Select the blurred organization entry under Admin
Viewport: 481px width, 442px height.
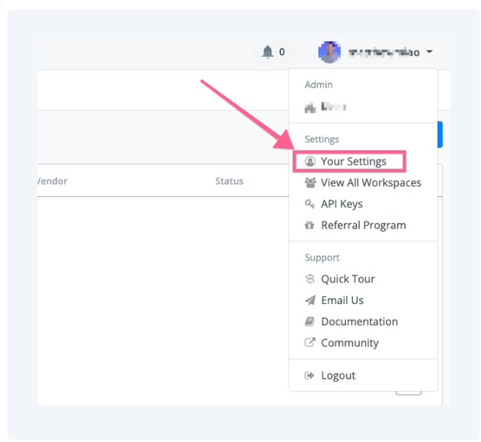pyautogui.click(x=325, y=107)
